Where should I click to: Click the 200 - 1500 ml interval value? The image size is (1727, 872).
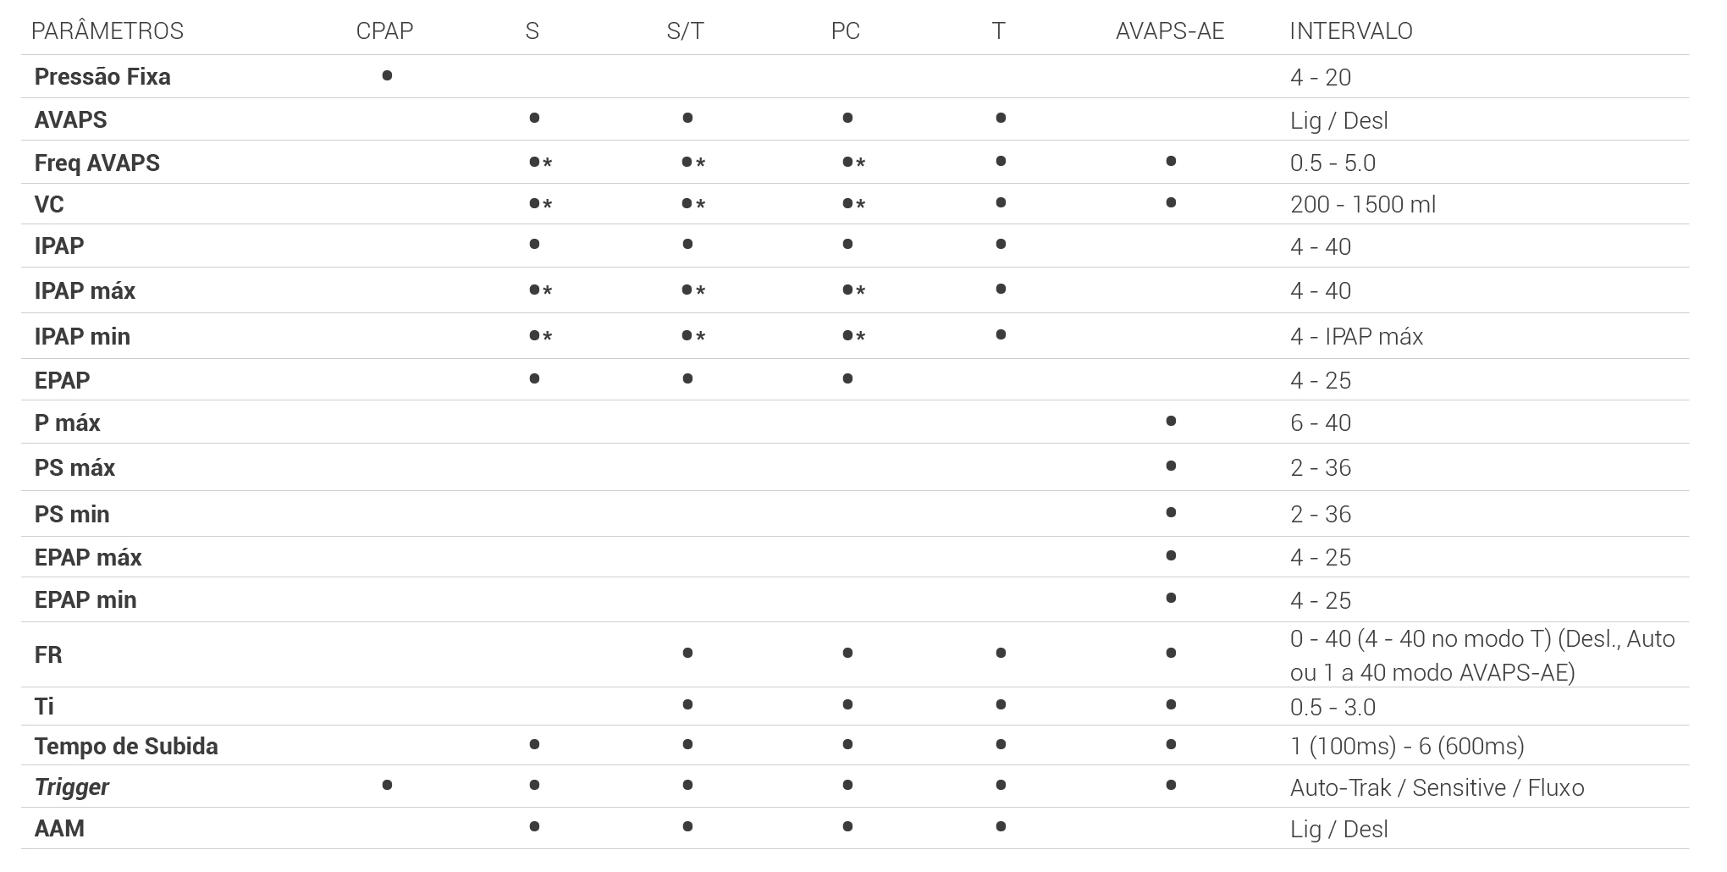pyautogui.click(x=1362, y=205)
